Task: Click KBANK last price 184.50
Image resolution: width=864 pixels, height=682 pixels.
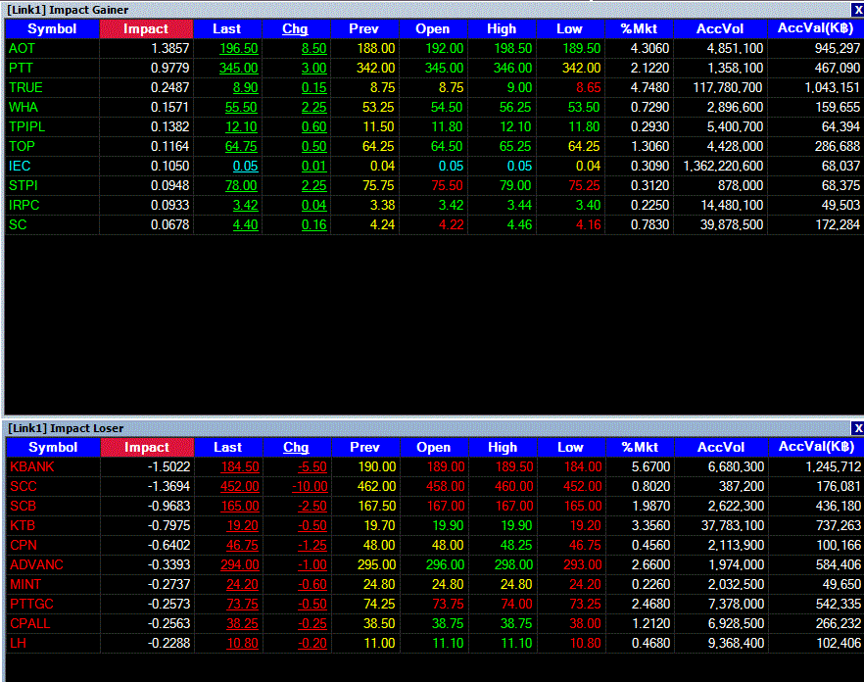Action: point(240,467)
